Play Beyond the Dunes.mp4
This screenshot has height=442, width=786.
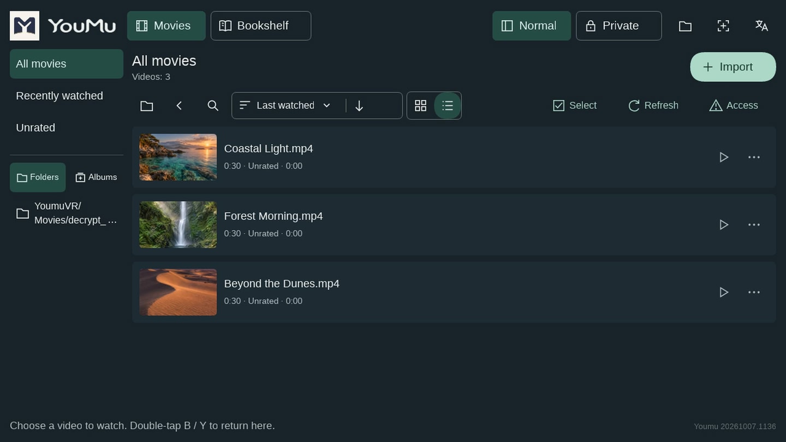click(724, 292)
